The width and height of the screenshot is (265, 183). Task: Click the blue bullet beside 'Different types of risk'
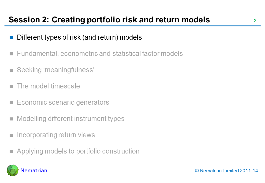coord(11,38)
